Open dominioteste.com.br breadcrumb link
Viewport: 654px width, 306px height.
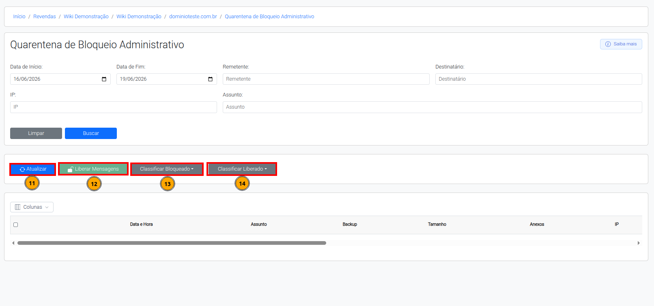(193, 17)
